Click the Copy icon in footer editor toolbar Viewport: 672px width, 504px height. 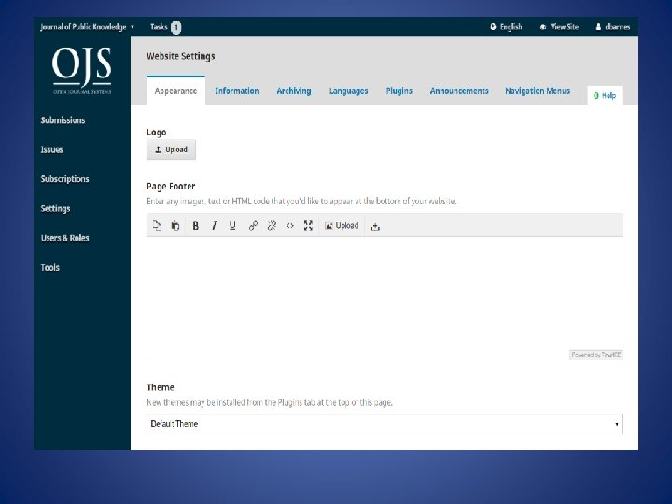(x=157, y=226)
